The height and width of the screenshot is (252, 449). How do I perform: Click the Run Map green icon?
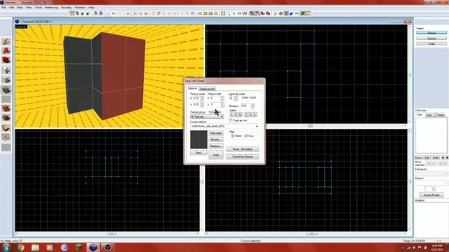[302, 13]
